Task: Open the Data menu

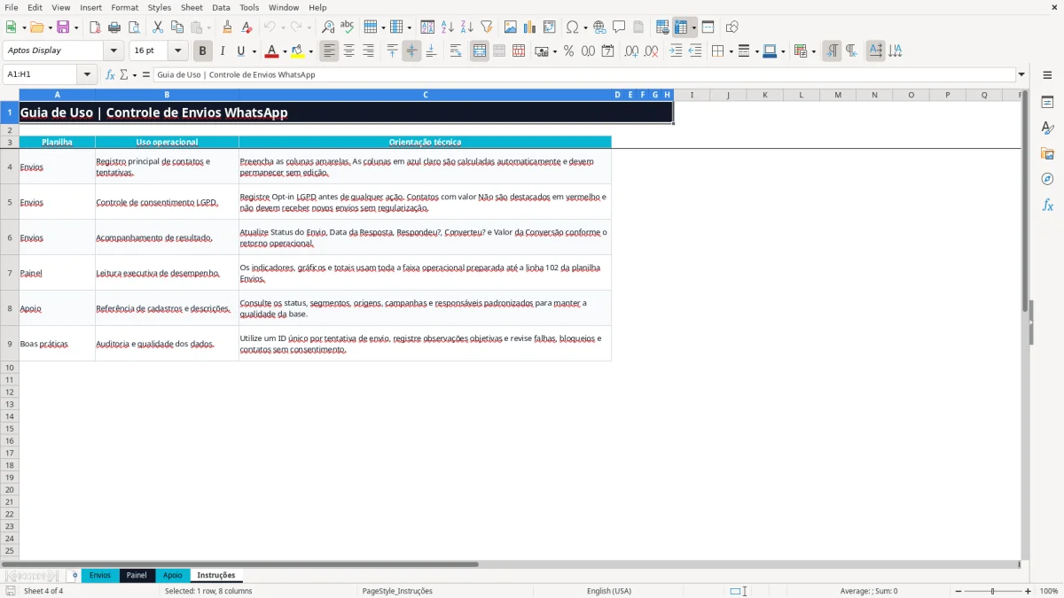Action: (x=221, y=7)
